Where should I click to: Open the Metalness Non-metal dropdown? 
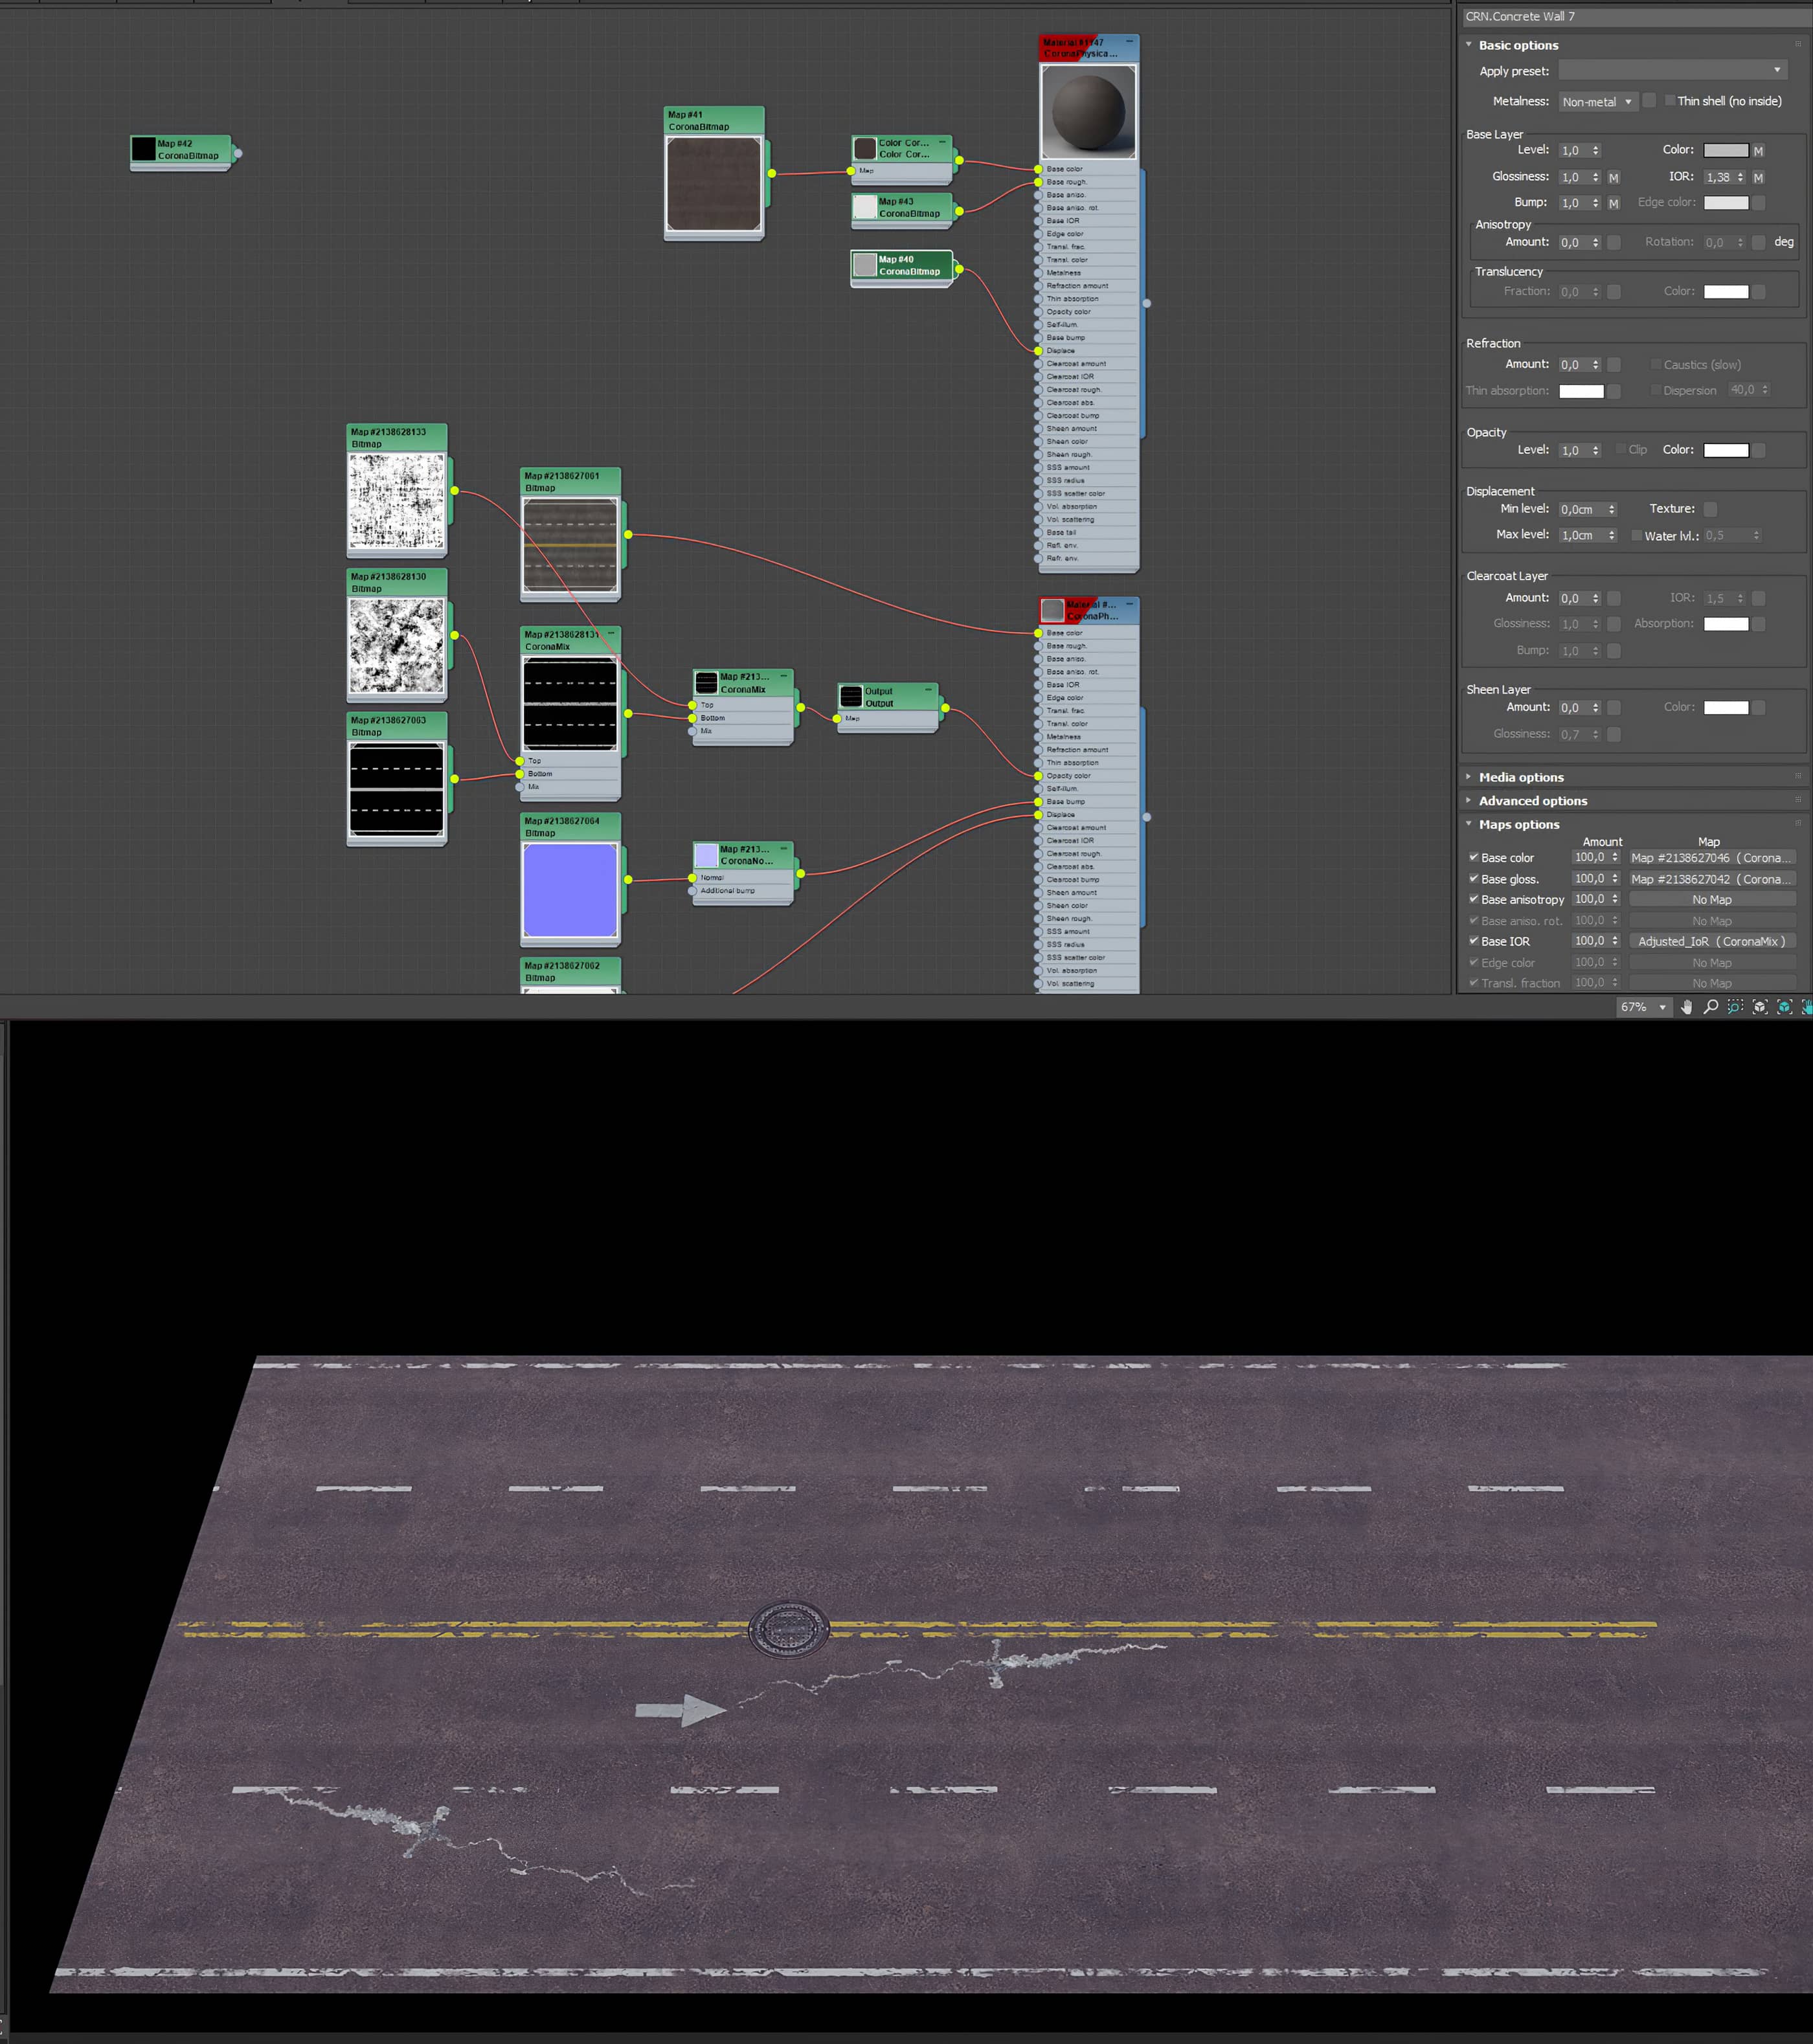(1597, 101)
